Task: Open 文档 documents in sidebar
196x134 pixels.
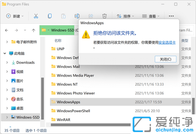Action: [17, 90]
